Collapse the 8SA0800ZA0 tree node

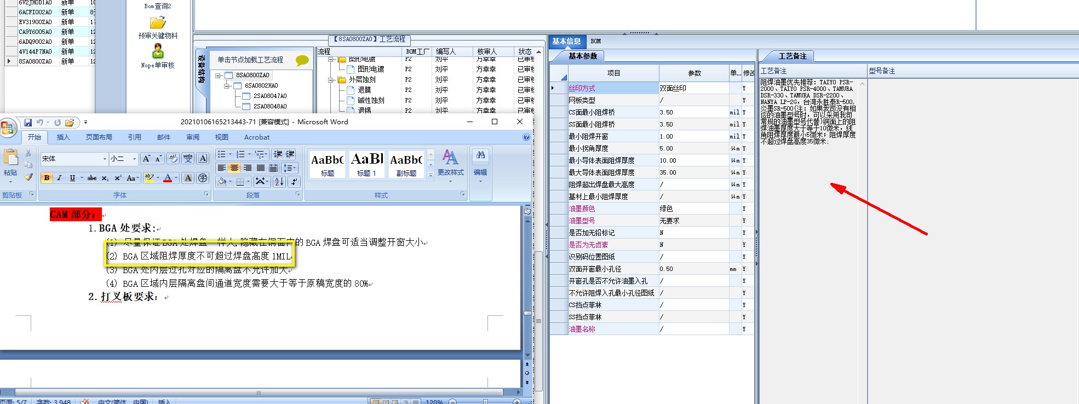tap(219, 76)
